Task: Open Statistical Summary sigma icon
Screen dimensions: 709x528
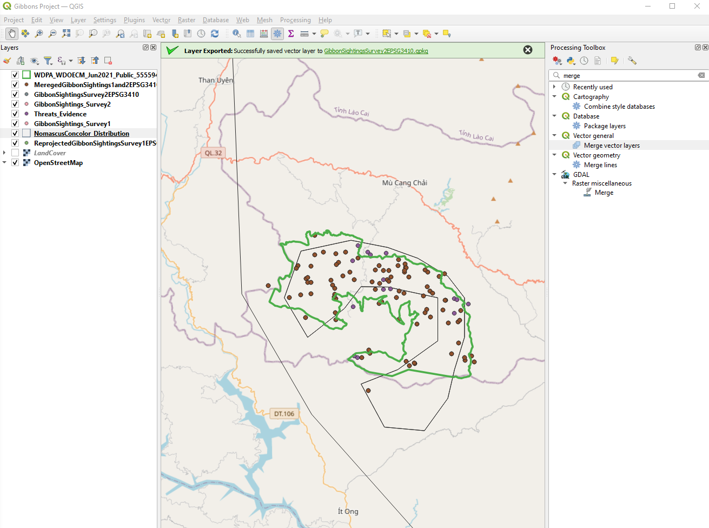Action: [x=291, y=34]
